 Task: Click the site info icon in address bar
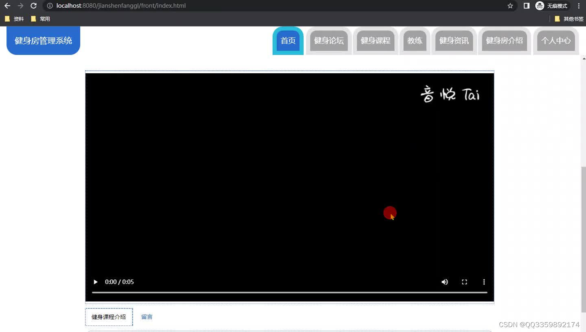[x=50, y=6]
